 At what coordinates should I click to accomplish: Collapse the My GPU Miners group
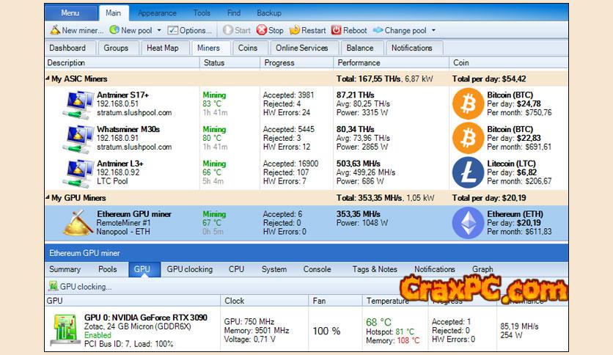(48, 198)
